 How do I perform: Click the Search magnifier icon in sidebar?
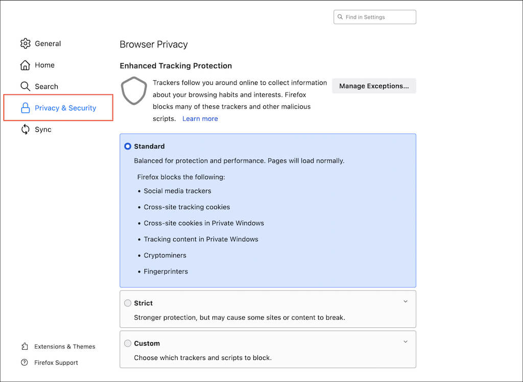[25, 86]
